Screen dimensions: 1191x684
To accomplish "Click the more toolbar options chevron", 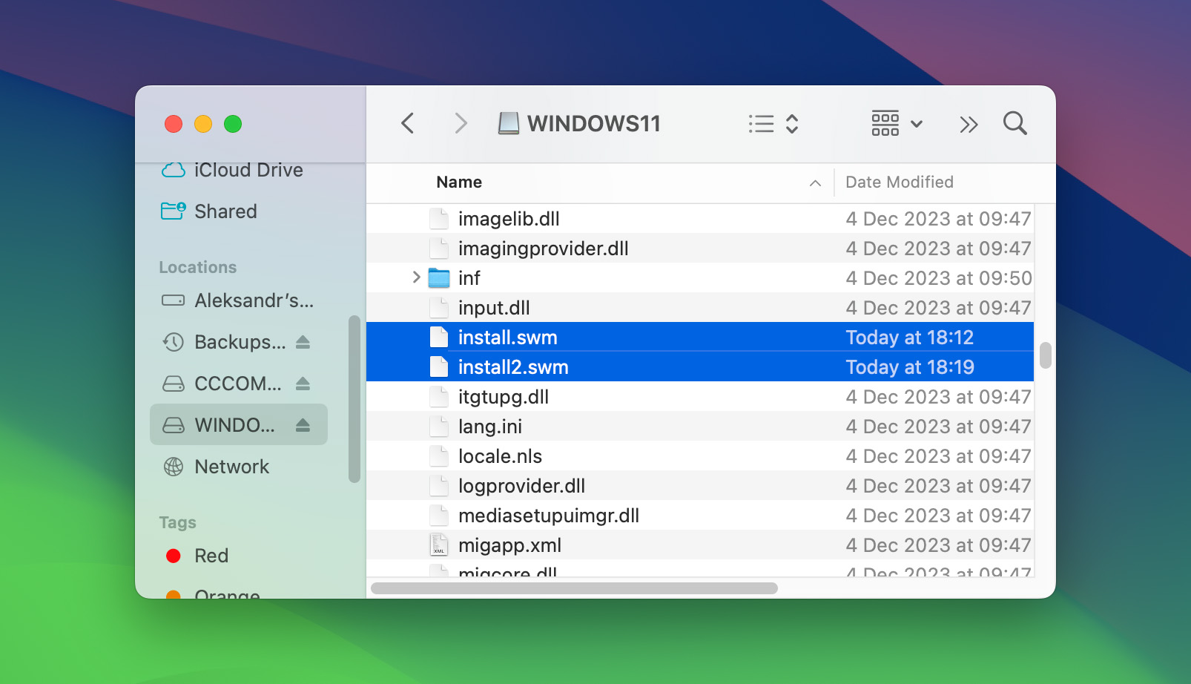I will pos(969,124).
